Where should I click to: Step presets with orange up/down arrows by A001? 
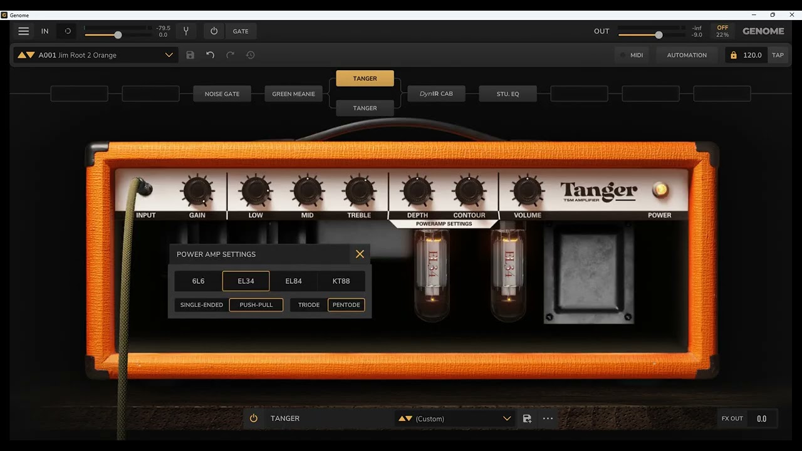click(x=26, y=55)
